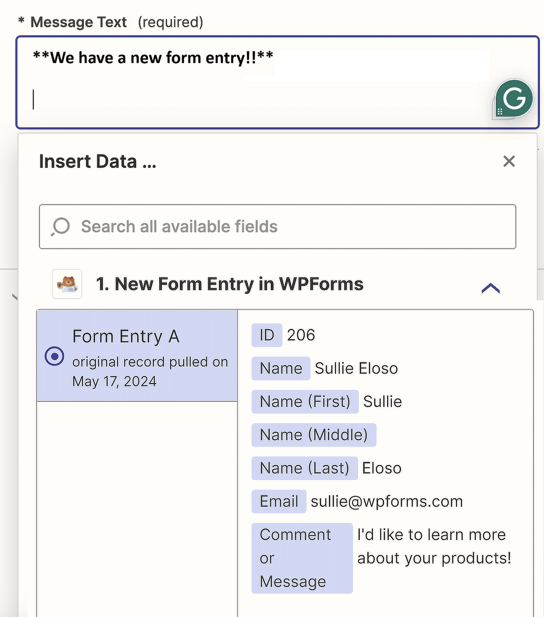Click the WPForms app icon
544x617 pixels.
67,284
